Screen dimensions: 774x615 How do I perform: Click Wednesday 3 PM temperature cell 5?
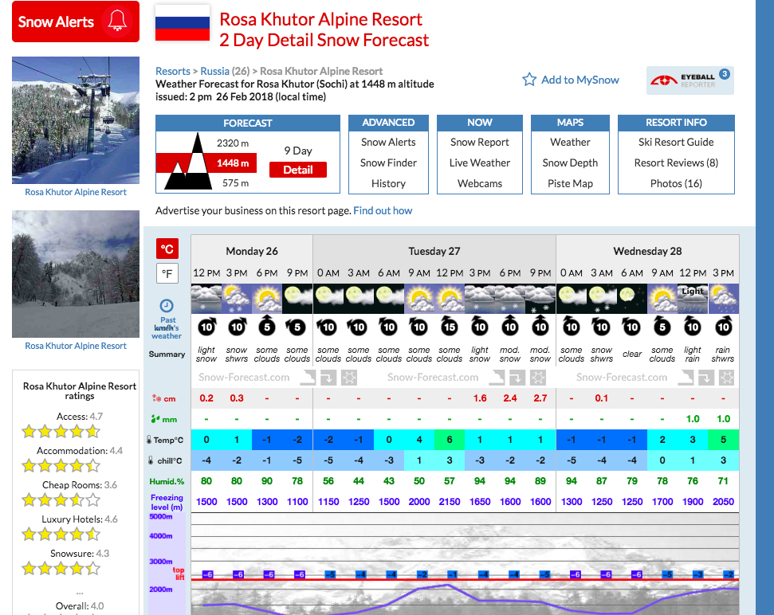point(723,440)
